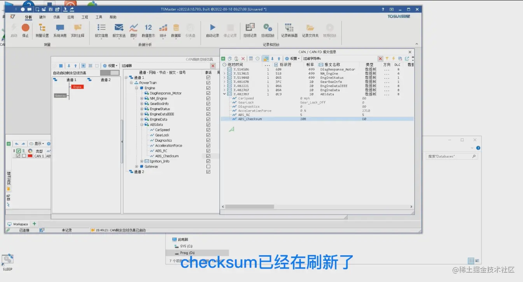The height and width of the screenshot is (282, 523).
Task: Toggle highlighted fixed-position display icon in trace
Action: coord(266,59)
